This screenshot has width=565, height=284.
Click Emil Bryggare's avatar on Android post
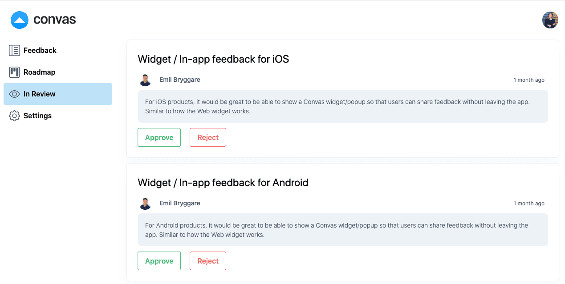coord(145,204)
